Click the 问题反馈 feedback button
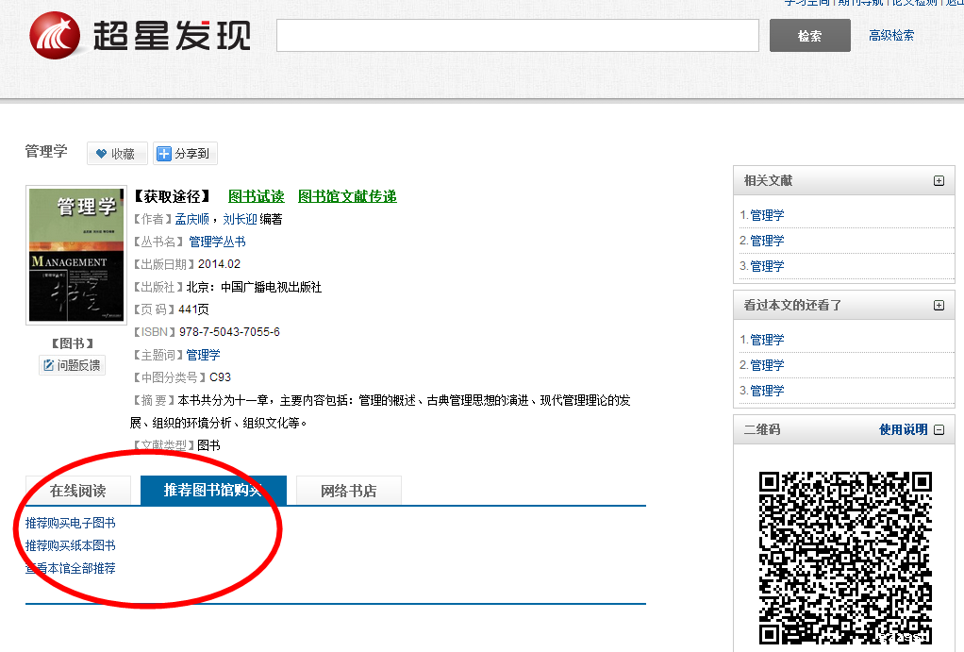The height and width of the screenshot is (652, 964). click(x=72, y=365)
